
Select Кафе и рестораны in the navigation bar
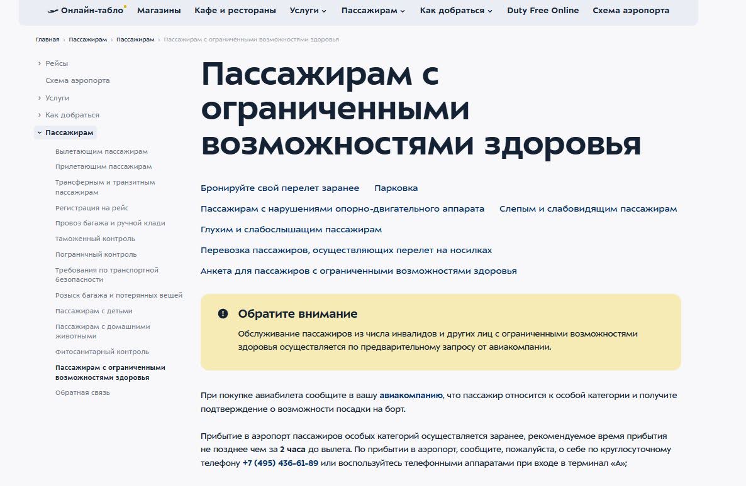coord(235,10)
